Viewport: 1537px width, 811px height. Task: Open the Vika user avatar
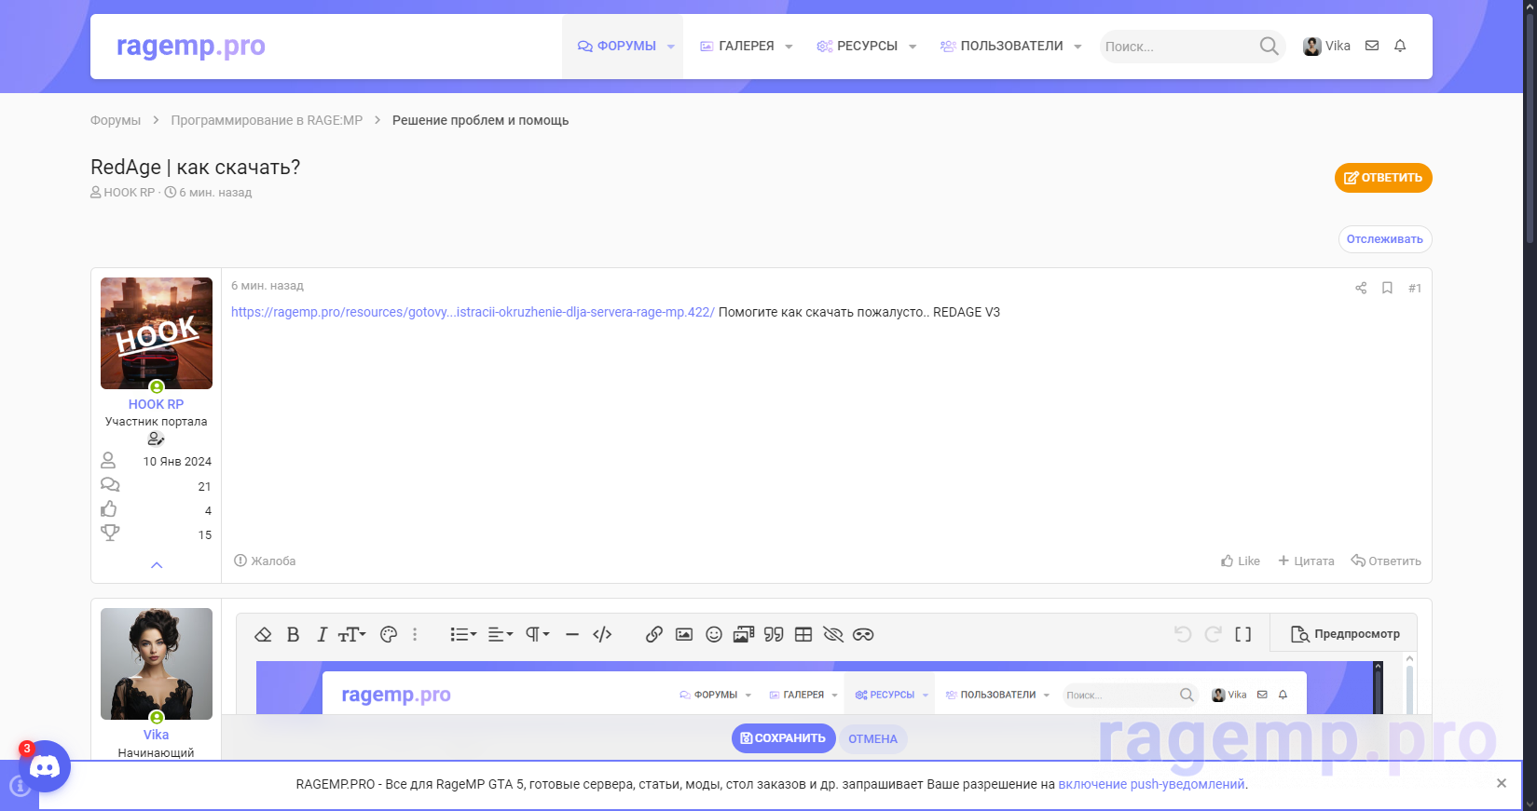click(x=157, y=664)
